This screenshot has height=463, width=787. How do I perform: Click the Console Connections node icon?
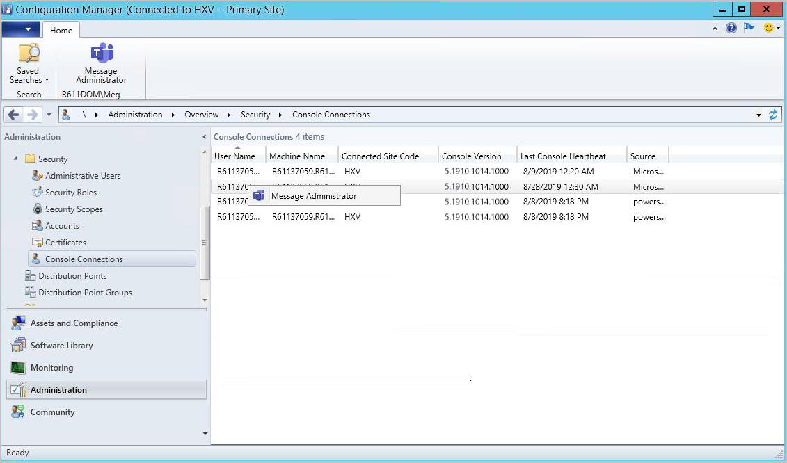click(x=36, y=259)
